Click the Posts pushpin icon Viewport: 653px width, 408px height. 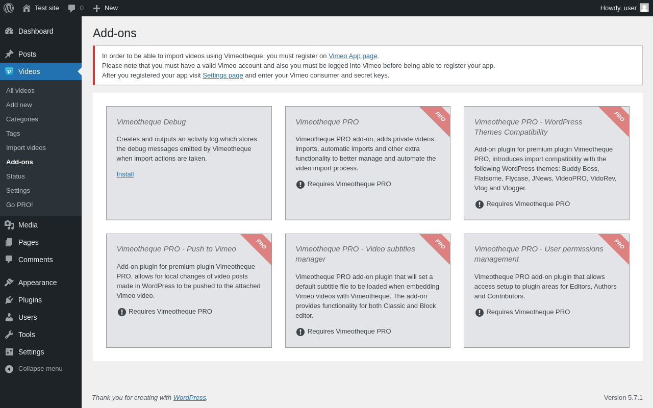(x=9, y=54)
